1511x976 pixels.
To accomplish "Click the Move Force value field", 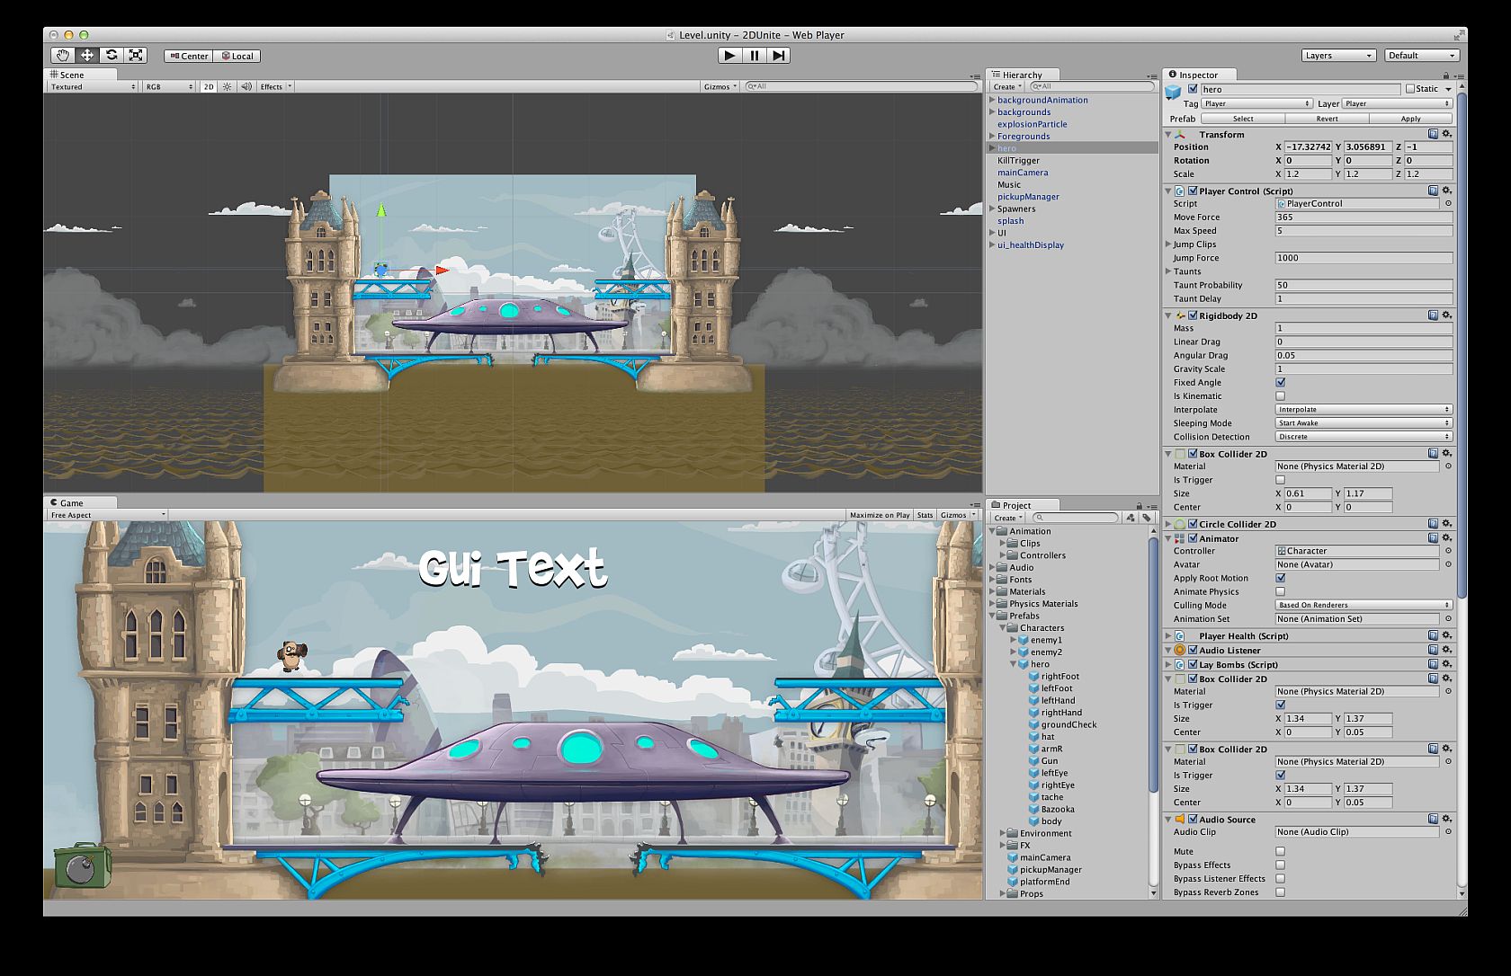I will (1363, 217).
